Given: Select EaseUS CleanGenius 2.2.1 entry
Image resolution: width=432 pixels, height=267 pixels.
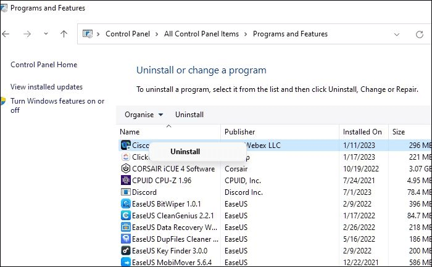Looking at the screenshot, I should click(x=173, y=216).
